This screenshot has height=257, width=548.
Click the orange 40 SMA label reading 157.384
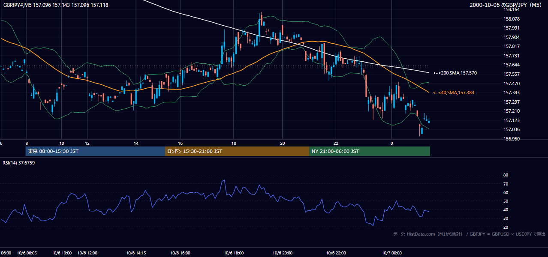point(454,93)
